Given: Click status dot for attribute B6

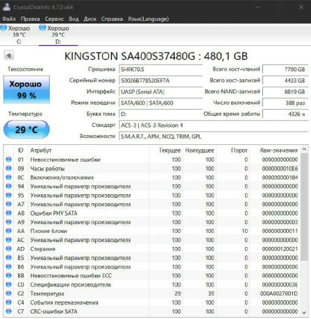Looking at the screenshot, I should [8, 266].
